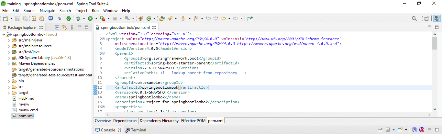442x134 pixels.
Task: Expand the src/main/java folder
Action: [9, 40]
